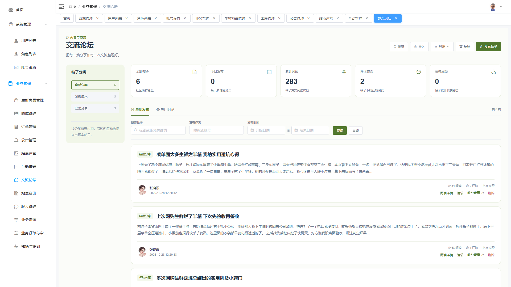Screen dimensions: 511x287
Task: Click 阅读详情 on 凑单囤太多生鲜烂半箱 post
Action: pos(446,193)
